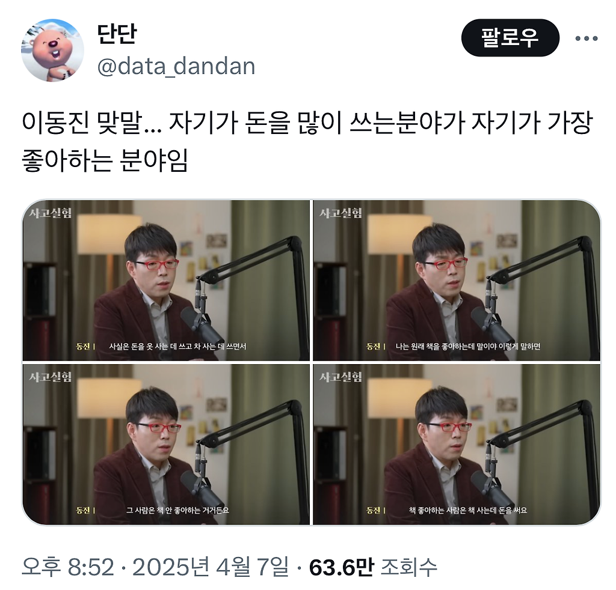This screenshot has height=590, width=616.
Task: Open the @data_dandan handle link
Action: click(176, 67)
